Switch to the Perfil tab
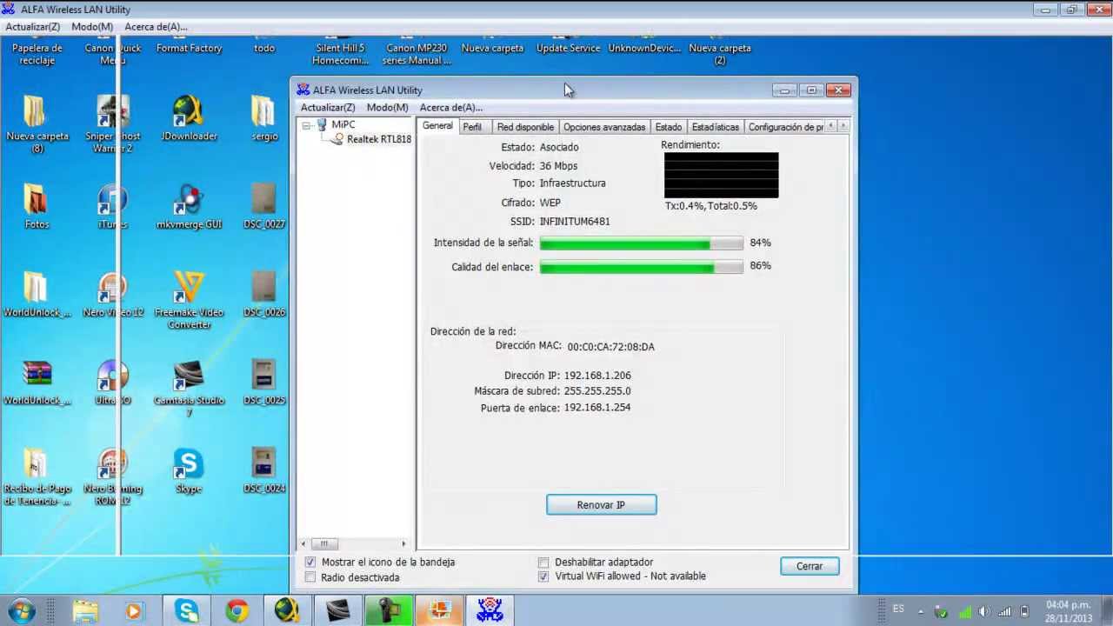1113x626 pixels. [x=472, y=127]
